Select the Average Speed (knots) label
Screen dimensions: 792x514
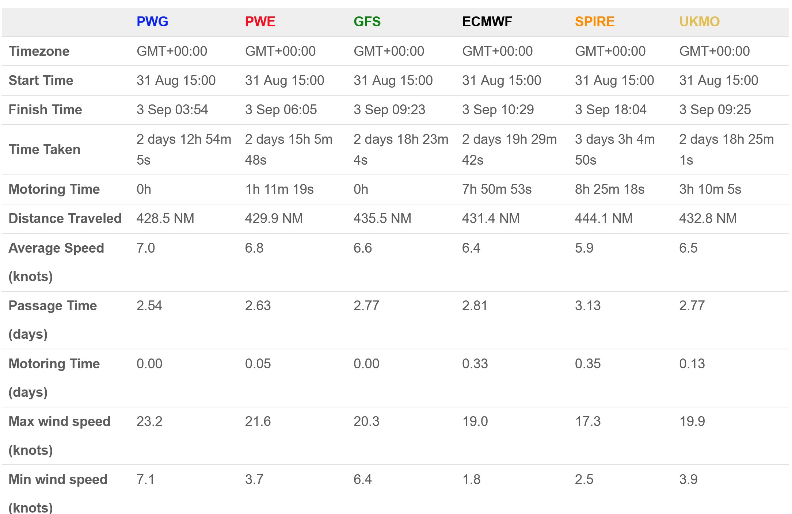pos(56,262)
